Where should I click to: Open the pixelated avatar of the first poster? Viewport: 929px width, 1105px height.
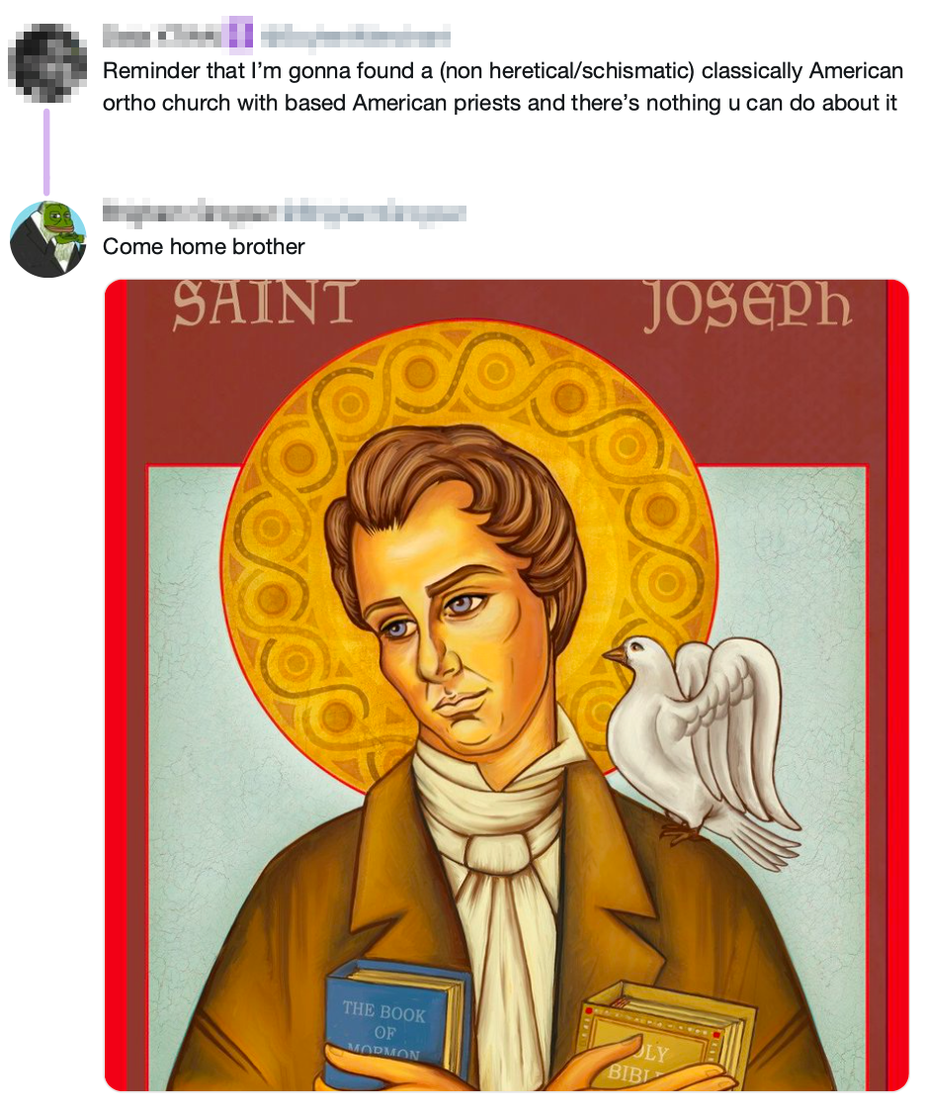47,63
